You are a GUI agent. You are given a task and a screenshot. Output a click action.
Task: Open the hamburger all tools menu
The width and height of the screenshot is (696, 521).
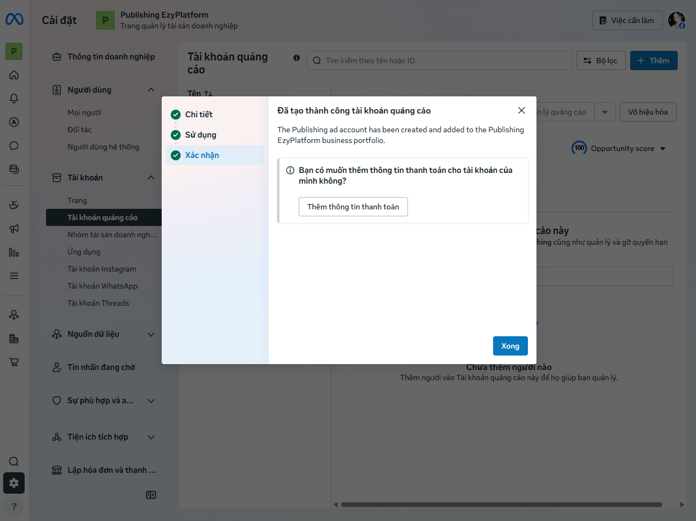pos(14,276)
